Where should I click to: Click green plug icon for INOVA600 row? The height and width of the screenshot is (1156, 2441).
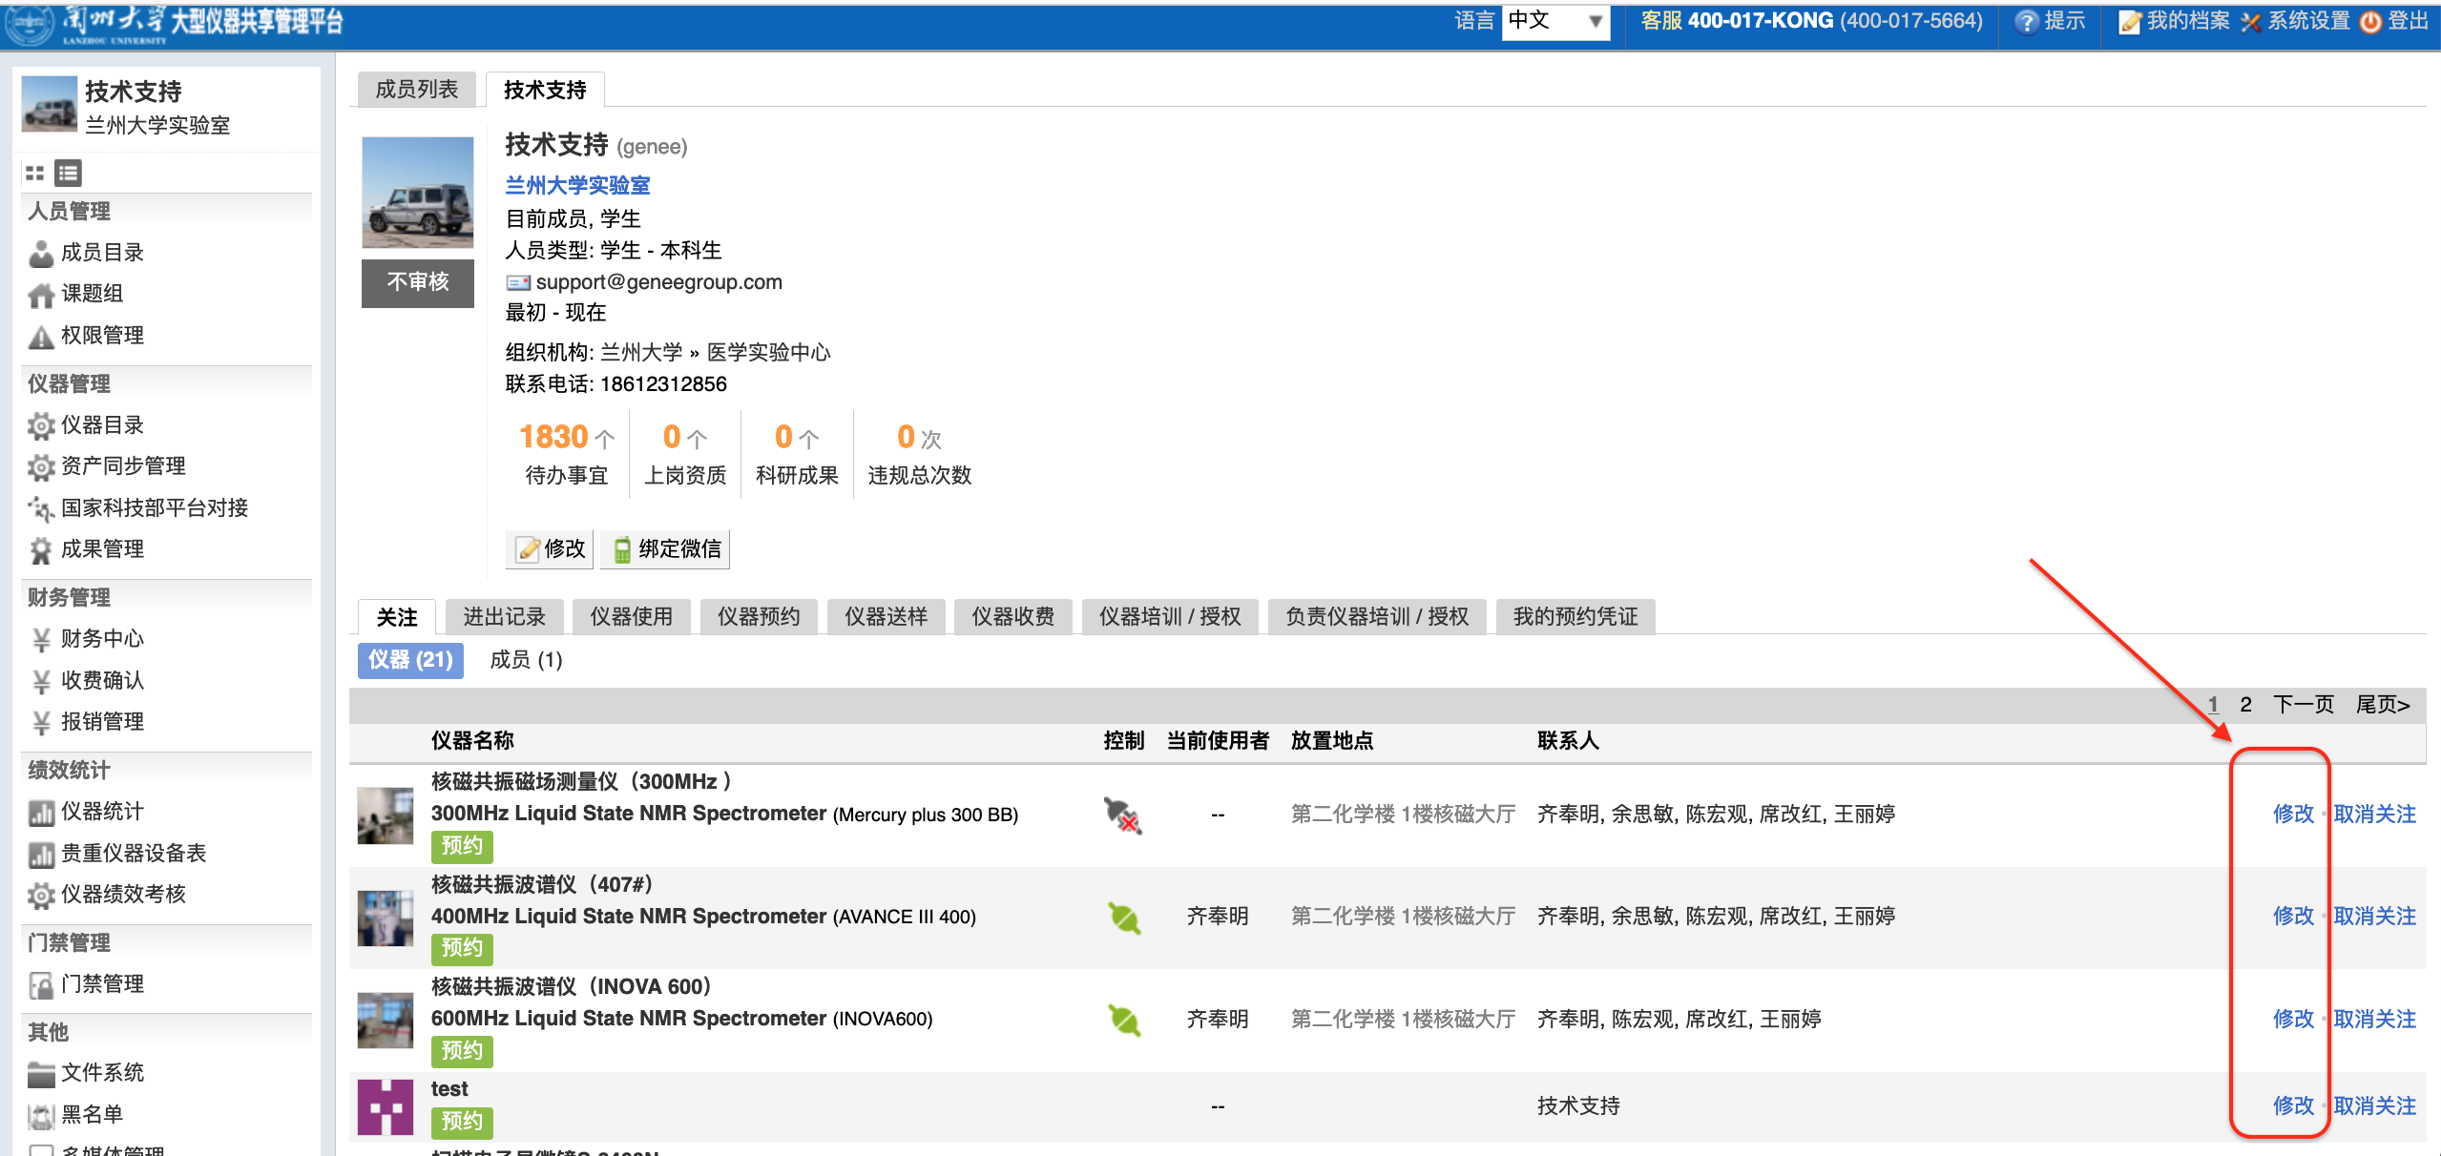(1124, 1020)
